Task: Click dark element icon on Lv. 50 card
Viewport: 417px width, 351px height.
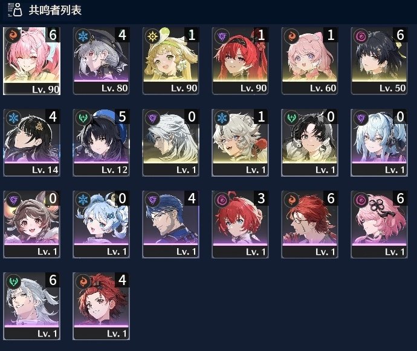Action: (361, 36)
